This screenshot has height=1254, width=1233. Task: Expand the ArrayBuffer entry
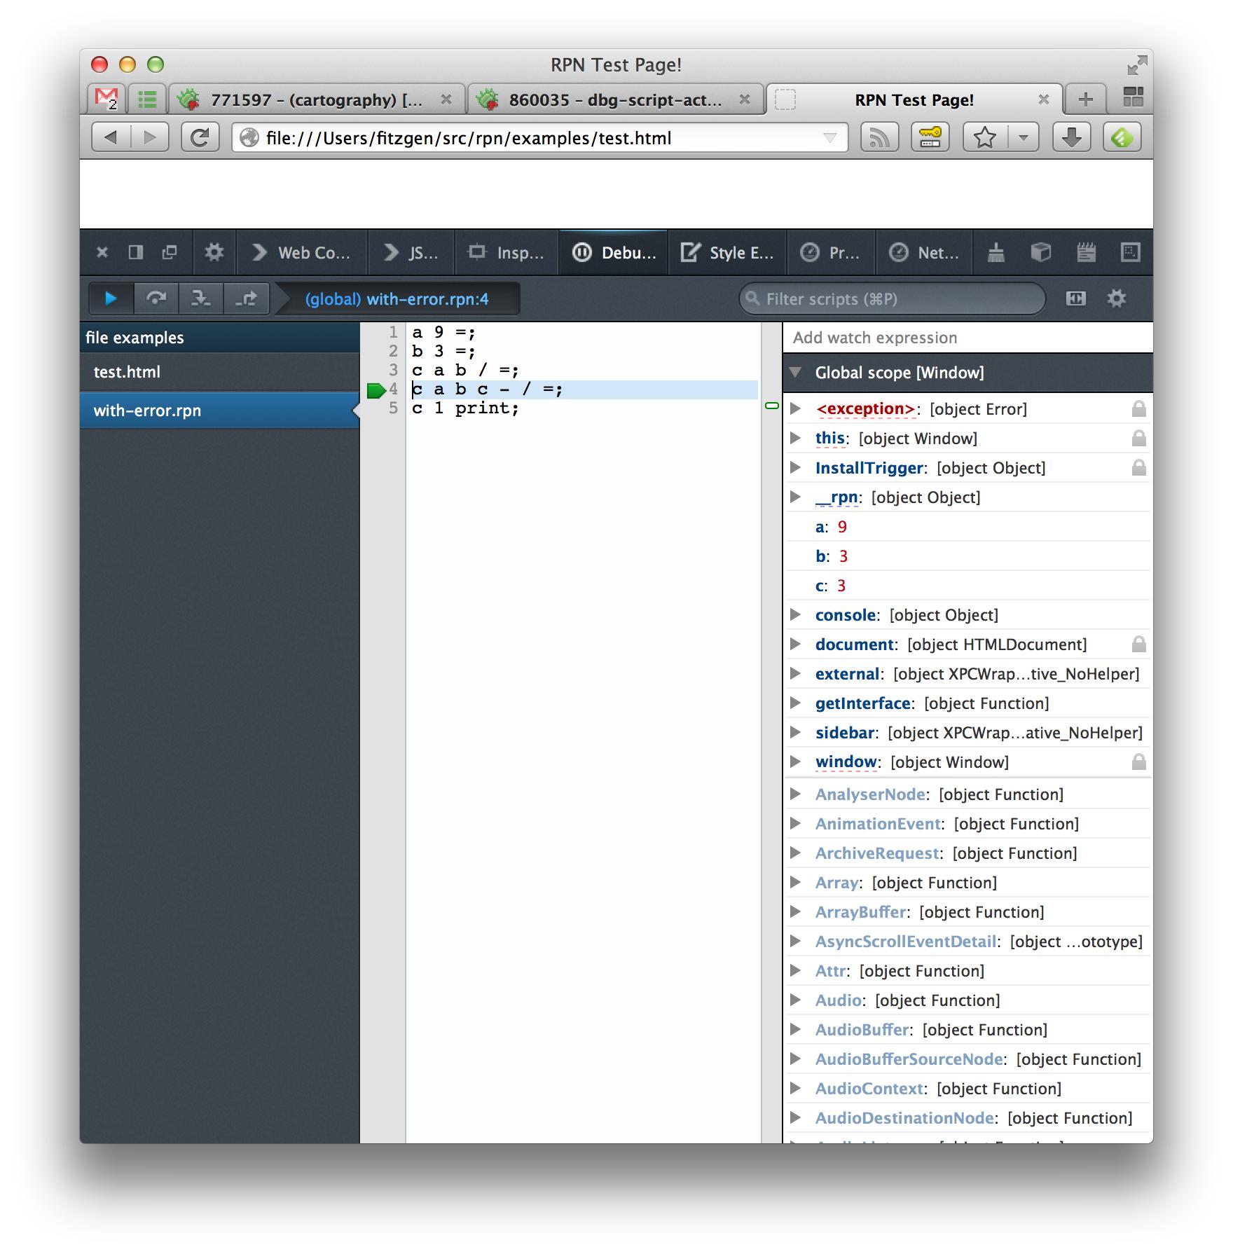tap(795, 911)
